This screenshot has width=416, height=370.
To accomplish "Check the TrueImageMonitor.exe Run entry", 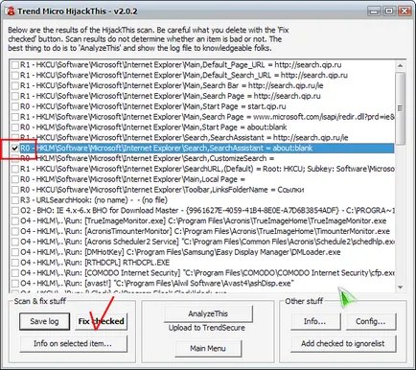I will coord(15,221).
